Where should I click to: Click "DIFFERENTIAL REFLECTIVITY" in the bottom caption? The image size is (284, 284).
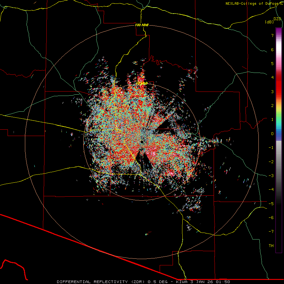(92, 282)
